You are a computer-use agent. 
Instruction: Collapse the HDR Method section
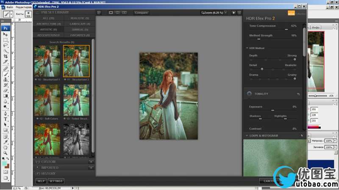[x=247, y=48]
